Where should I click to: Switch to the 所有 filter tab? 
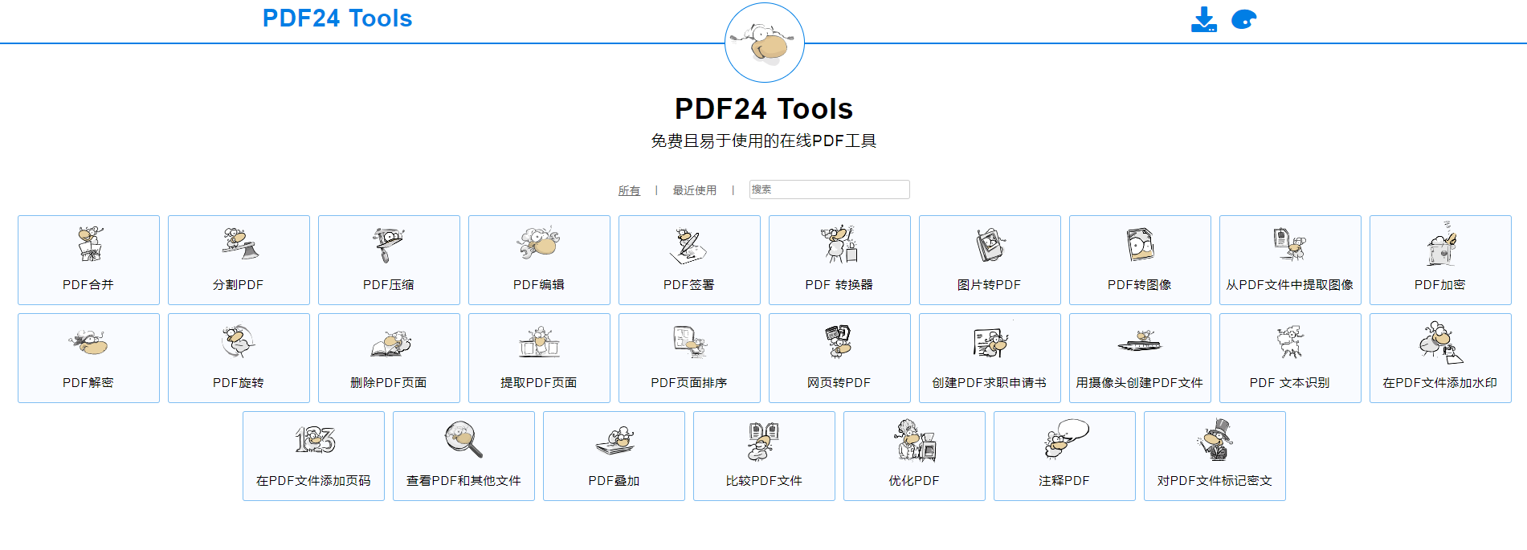pos(629,190)
